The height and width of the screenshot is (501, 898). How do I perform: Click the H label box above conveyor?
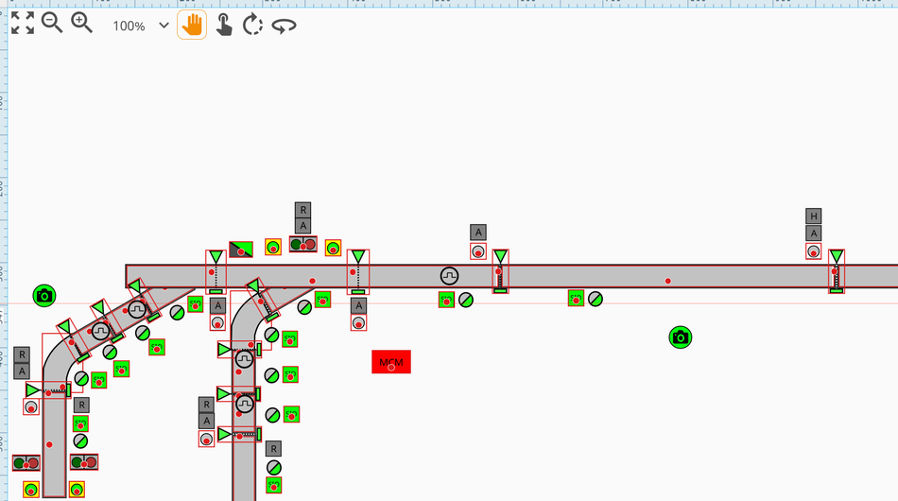click(x=814, y=216)
